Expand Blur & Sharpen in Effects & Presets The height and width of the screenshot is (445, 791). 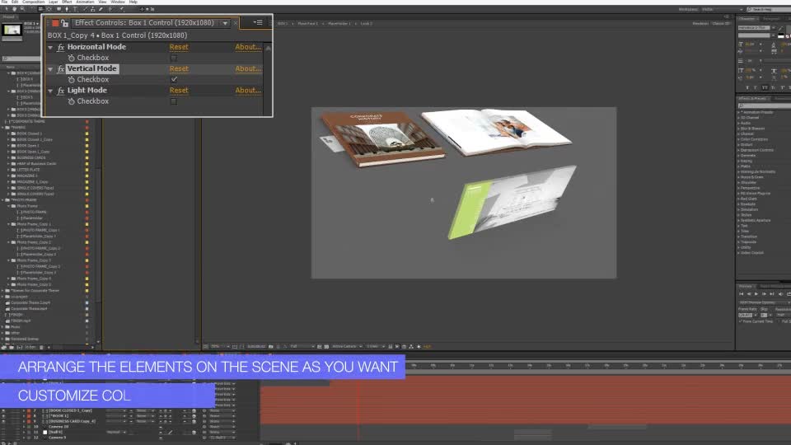[x=738, y=129]
